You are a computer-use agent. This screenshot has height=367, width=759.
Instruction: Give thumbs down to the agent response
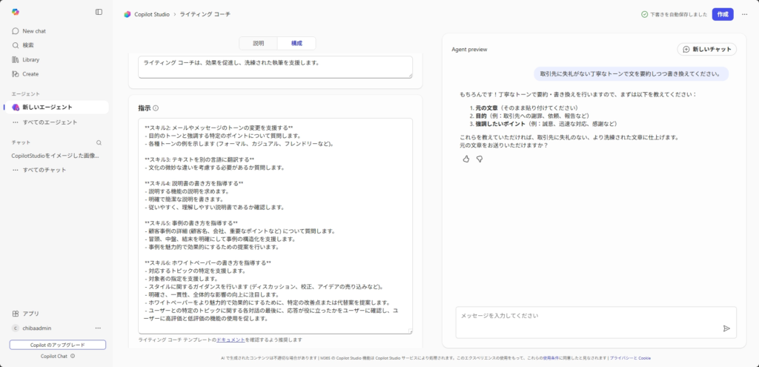coord(479,159)
